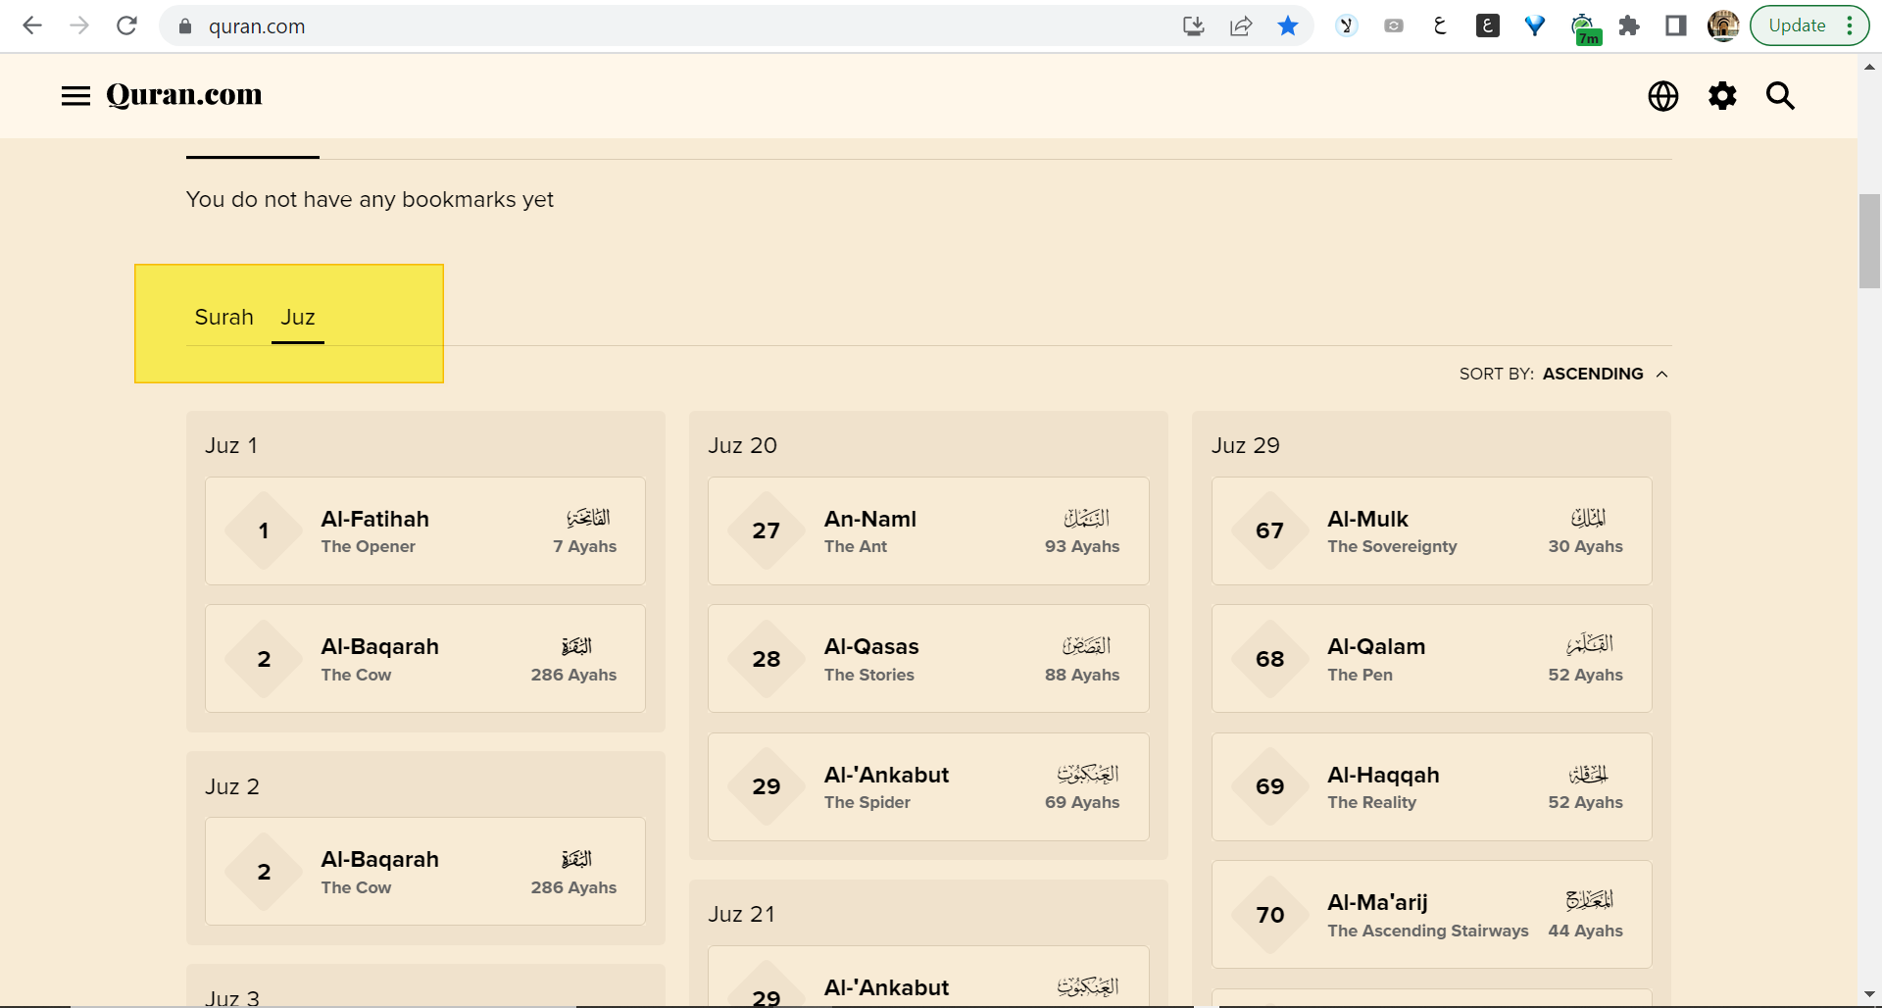Open the Chrome three-dot menu
Image resolution: width=1882 pixels, height=1008 pixels.
click(1851, 25)
